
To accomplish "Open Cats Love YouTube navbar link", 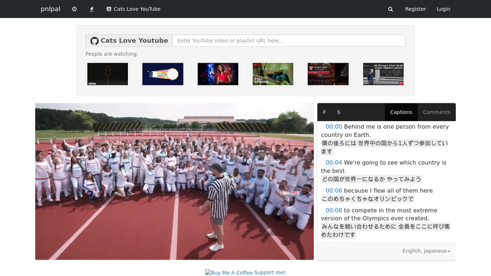I will (133, 9).
